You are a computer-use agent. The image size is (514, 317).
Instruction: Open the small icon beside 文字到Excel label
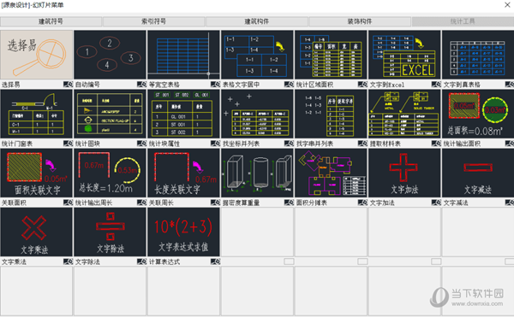436,85
